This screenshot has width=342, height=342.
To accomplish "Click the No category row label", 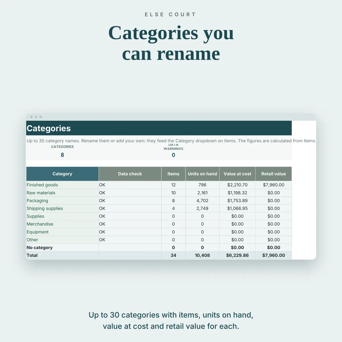I will click(x=40, y=248).
